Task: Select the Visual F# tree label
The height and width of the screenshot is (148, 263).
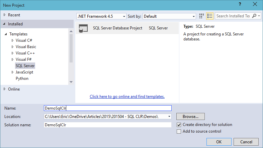Action: (23, 59)
